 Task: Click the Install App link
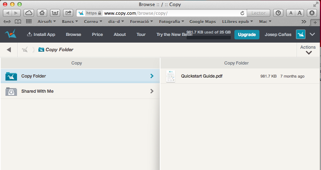coord(41,35)
